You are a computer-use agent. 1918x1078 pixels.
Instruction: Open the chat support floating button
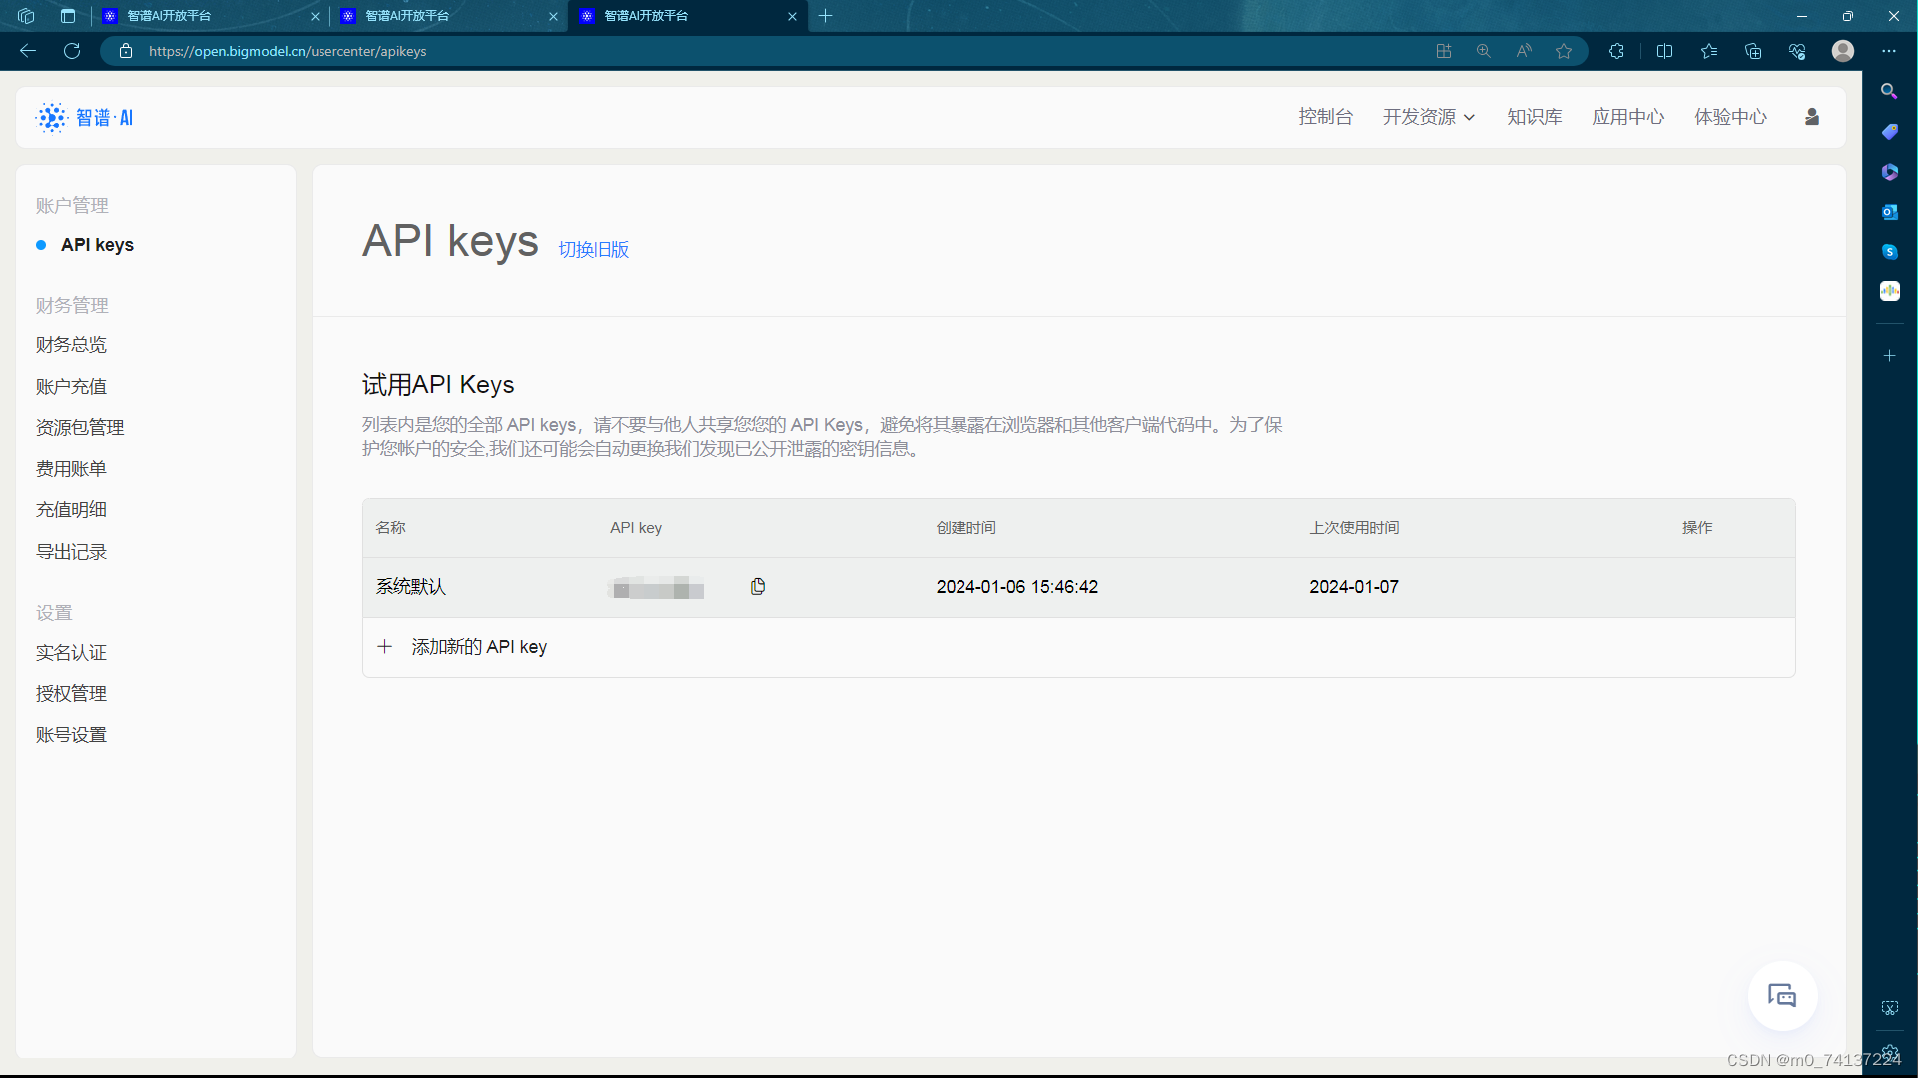tap(1782, 995)
